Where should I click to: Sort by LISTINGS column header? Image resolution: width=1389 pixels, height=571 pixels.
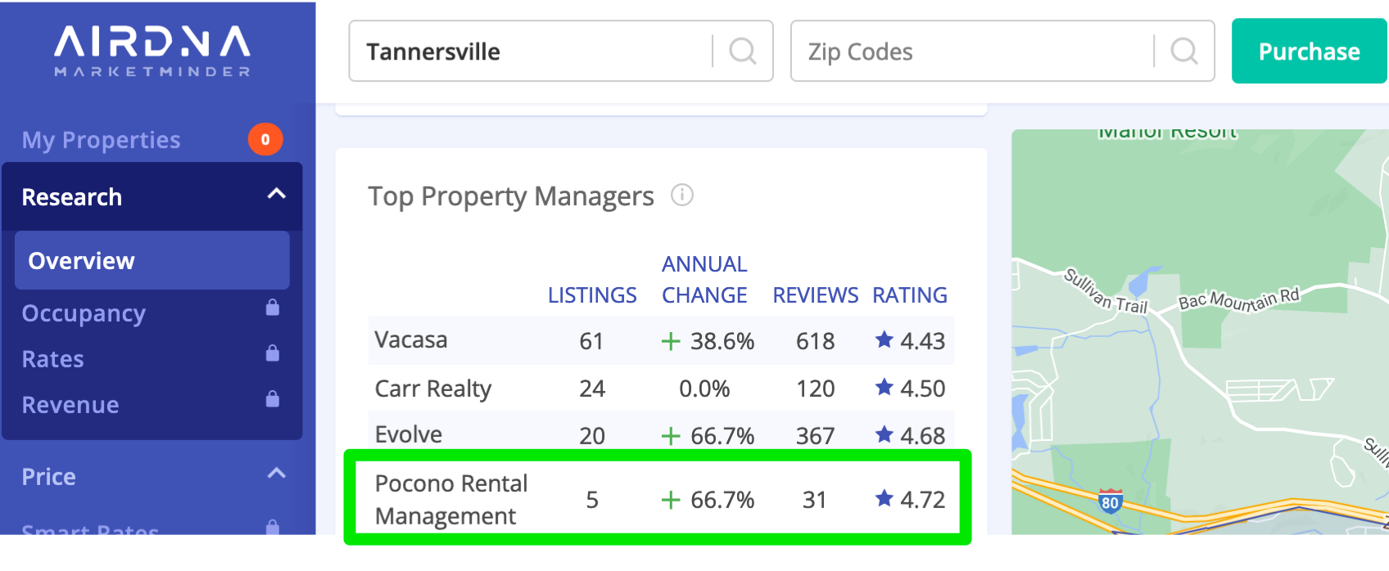coord(592,295)
